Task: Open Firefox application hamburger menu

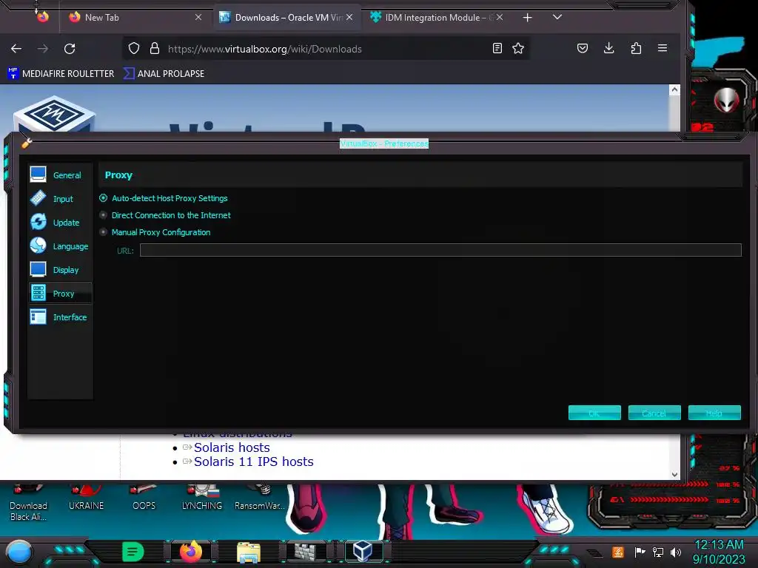Action: click(663, 48)
